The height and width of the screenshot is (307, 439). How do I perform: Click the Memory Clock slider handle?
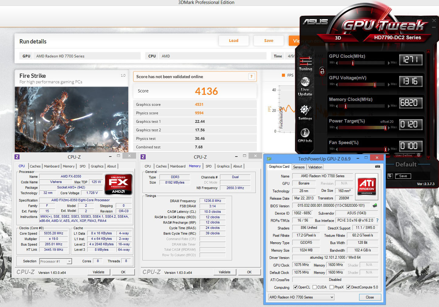346,106
